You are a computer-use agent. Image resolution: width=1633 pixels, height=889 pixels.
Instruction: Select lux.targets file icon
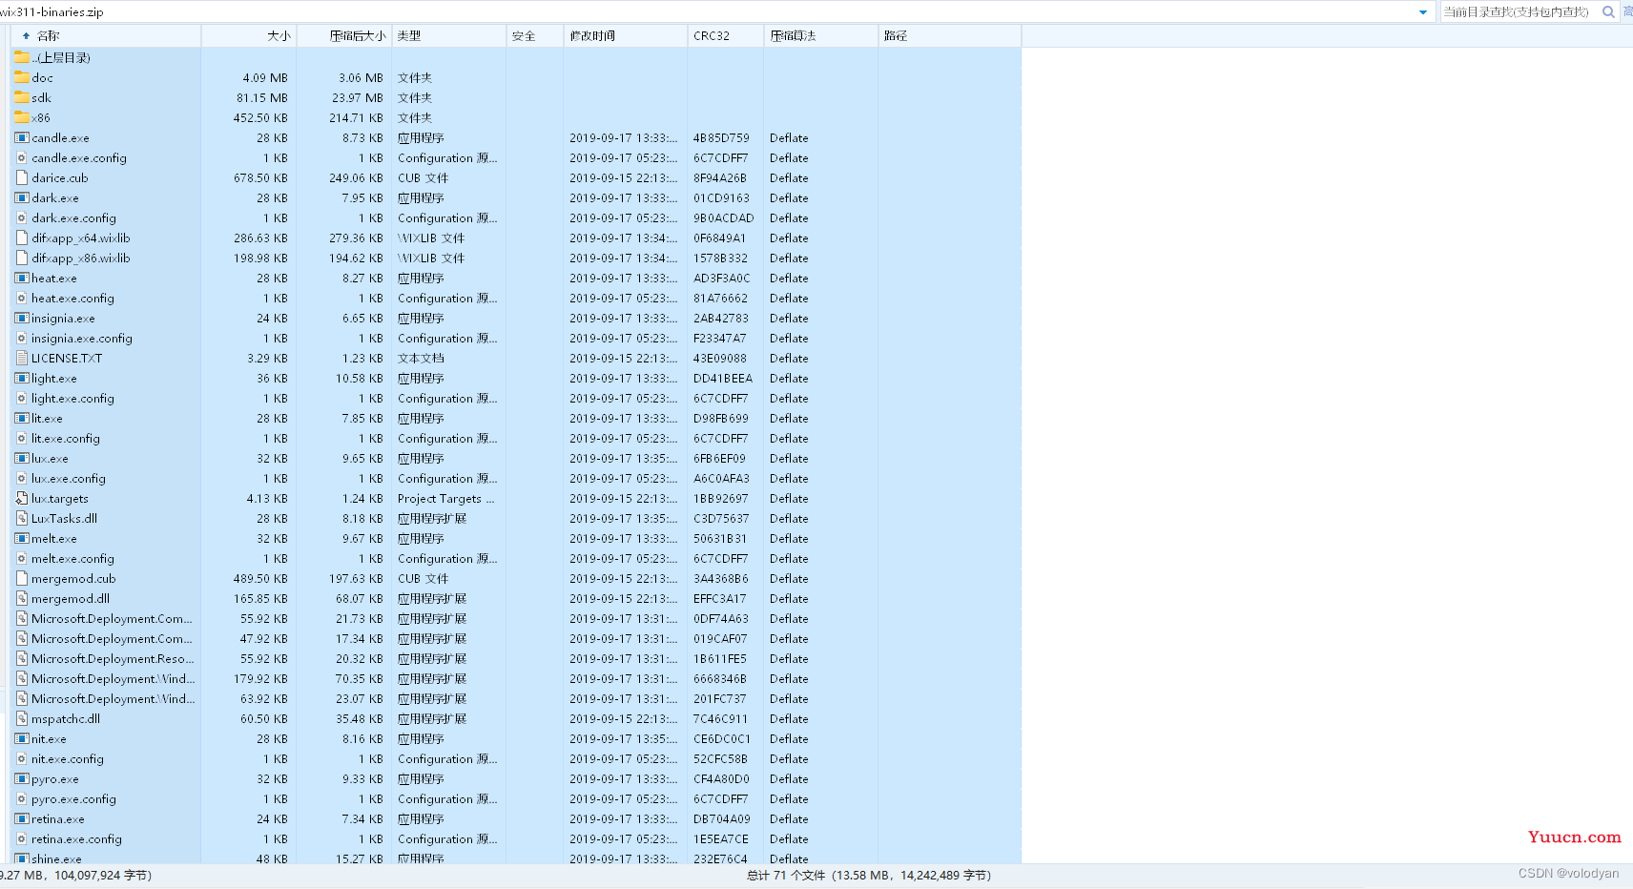coord(22,498)
